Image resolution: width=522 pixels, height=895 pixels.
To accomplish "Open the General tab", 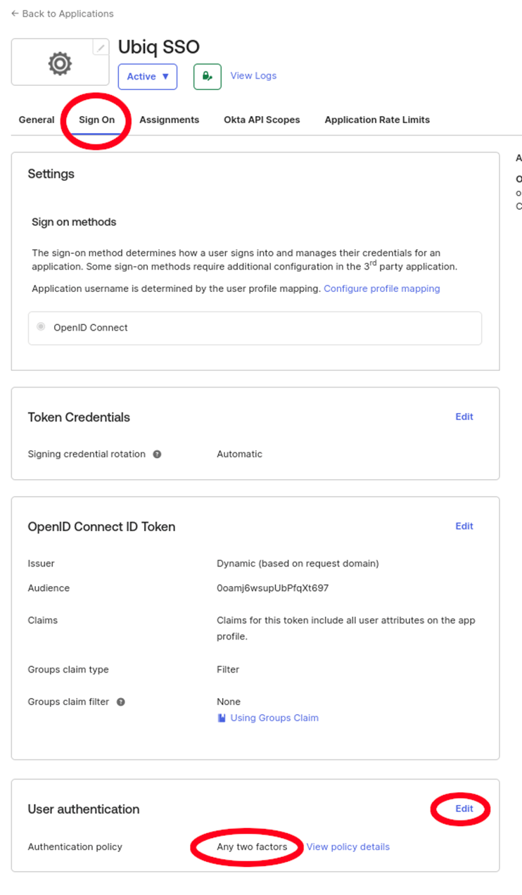I will 37,120.
